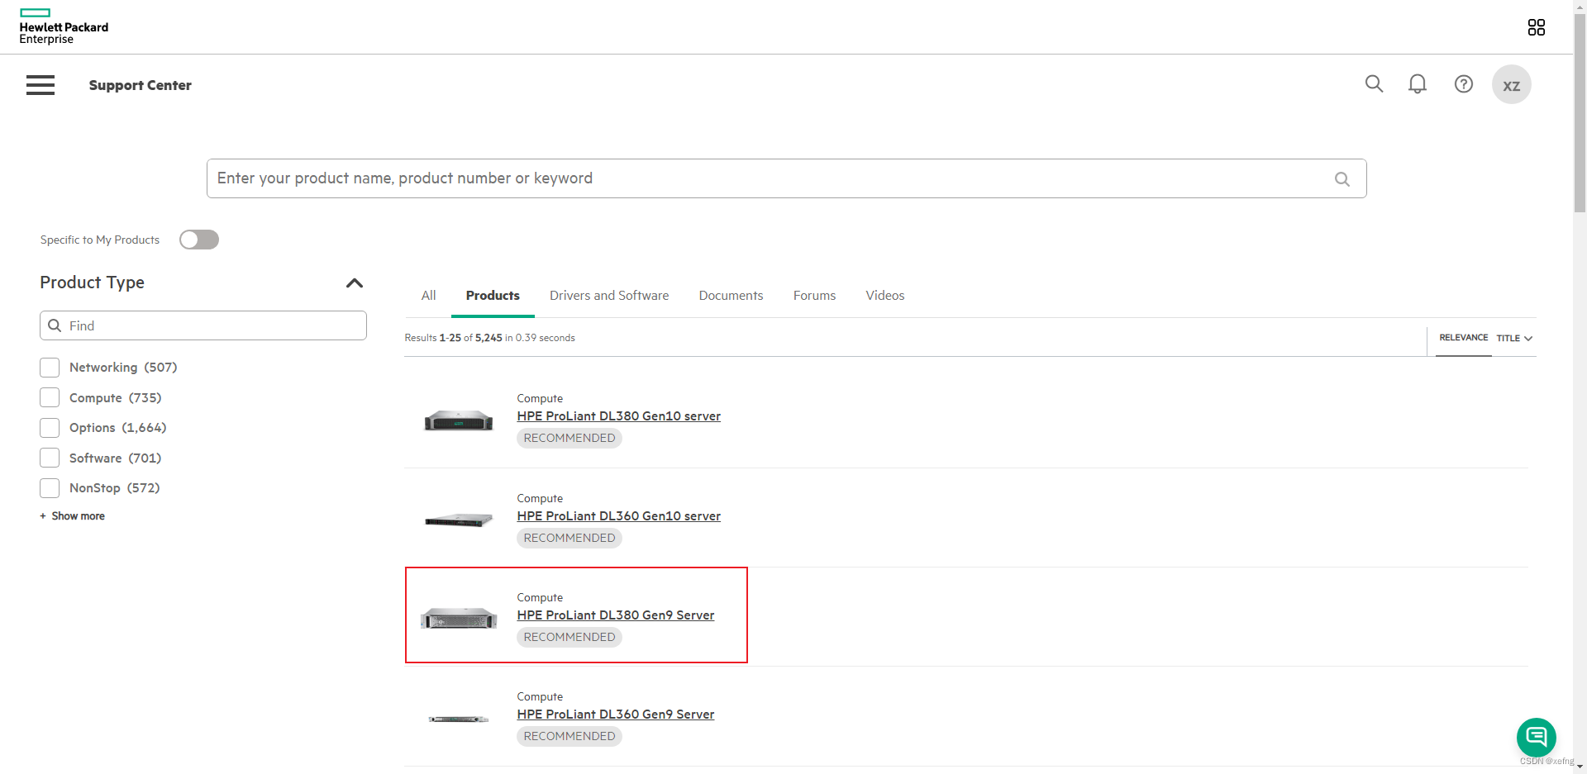Viewport: 1587px width, 774px height.
Task: Open the Documents tab
Action: (731, 296)
